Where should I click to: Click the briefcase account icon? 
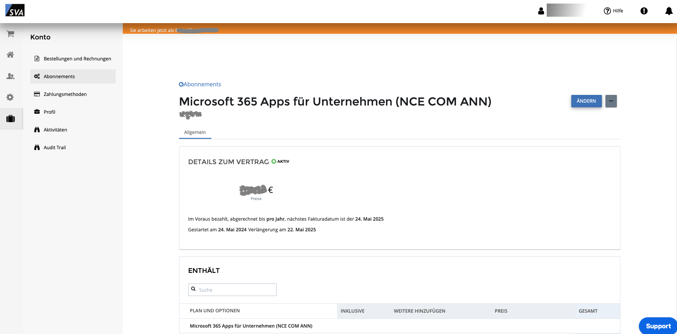coord(11,119)
